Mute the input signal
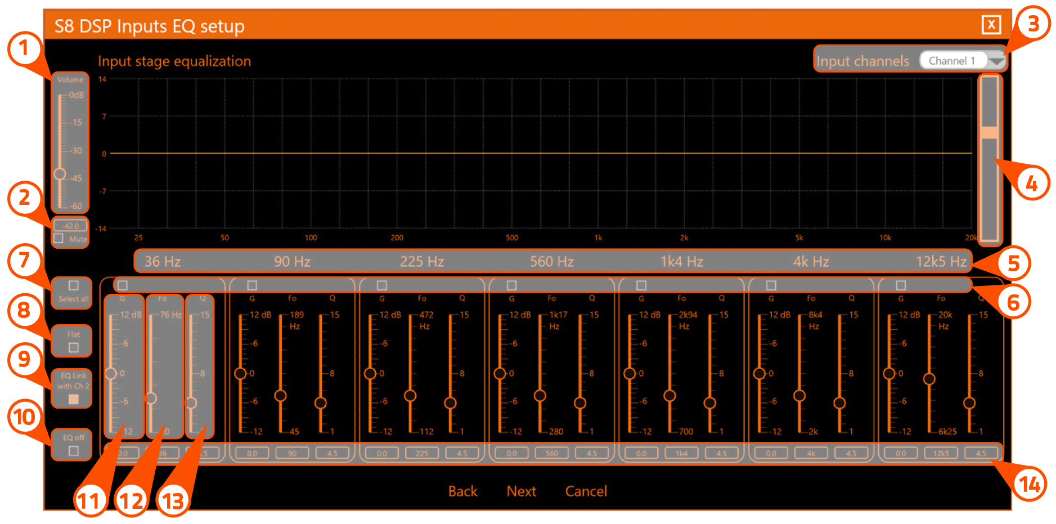Viewport: 1056px width, 524px height. tap(59, 238)
